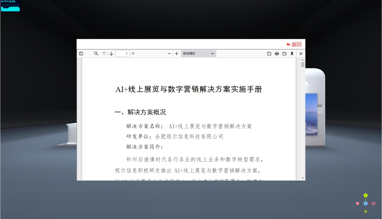The width and height of the screenshot is (382, 219).
Task: Click the vertical scrollbar thumb
Action: click(x=303, y=65)
